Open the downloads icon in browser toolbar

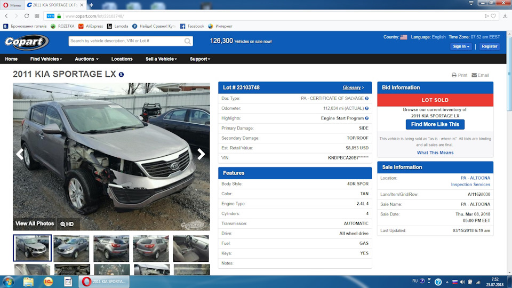[x=505, y=15]
